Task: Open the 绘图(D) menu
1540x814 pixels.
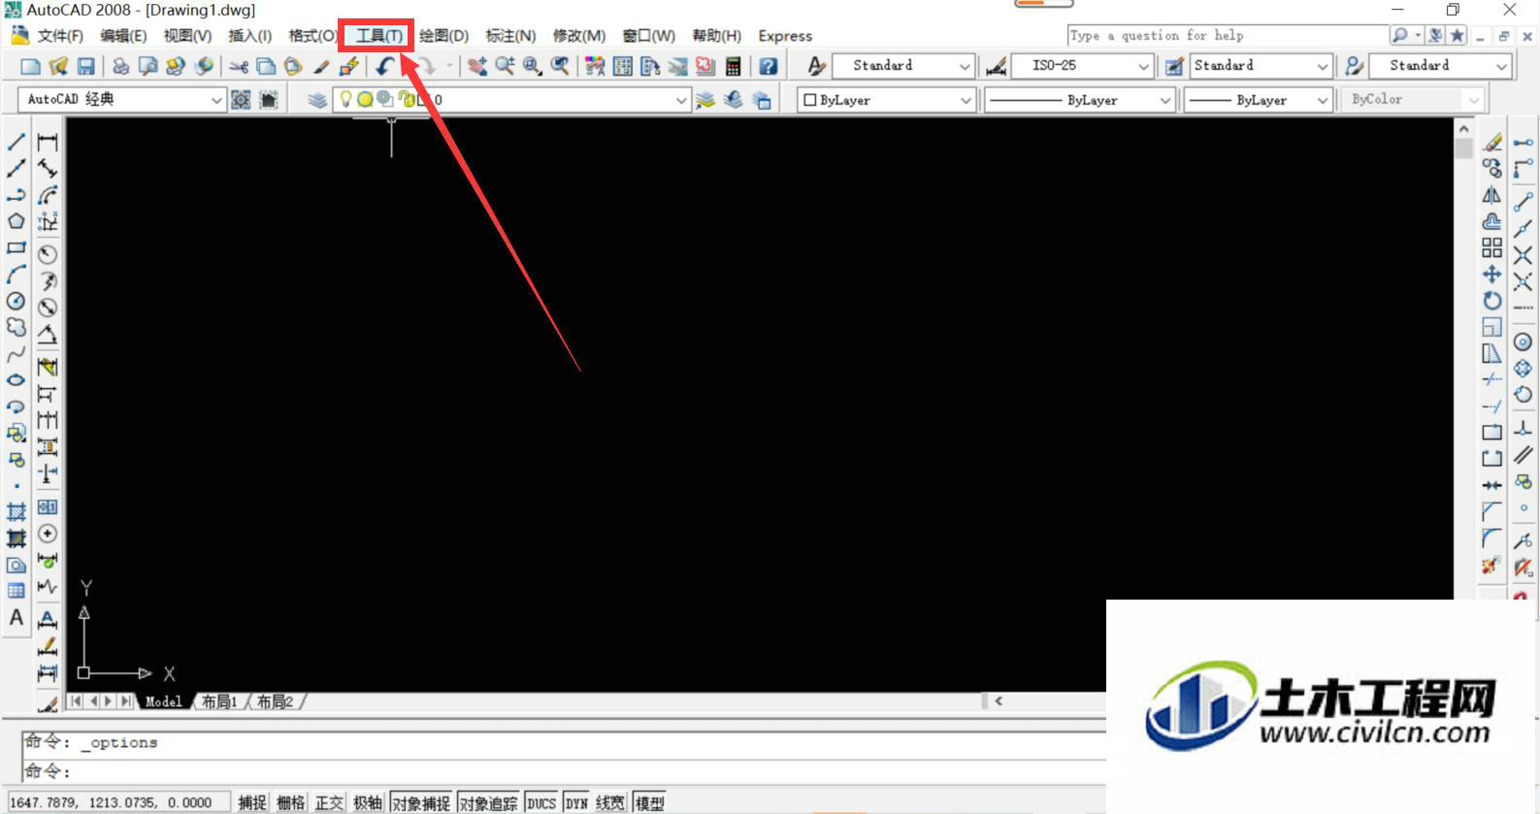Action: 443,36
